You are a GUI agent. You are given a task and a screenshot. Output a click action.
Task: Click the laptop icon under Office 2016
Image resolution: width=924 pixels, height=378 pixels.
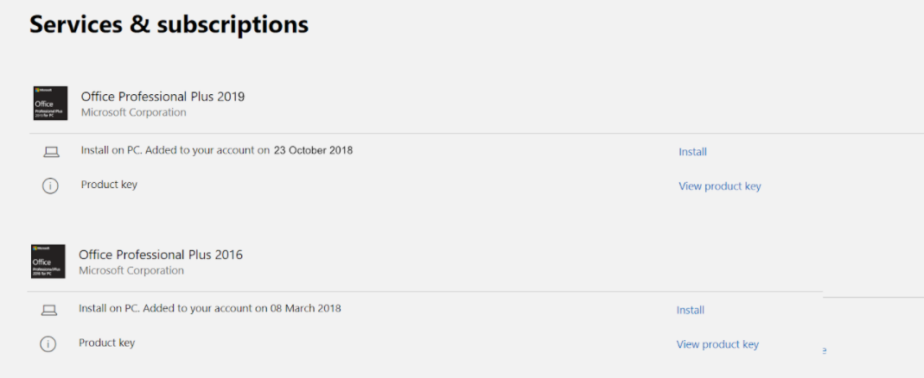48,310
